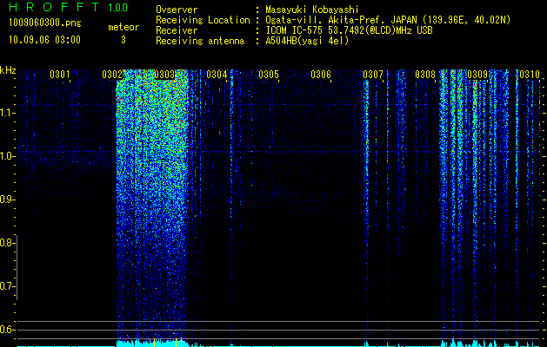Click the meteor count label
This screenshot has width=547, height=347.
pyautogui.click(x=123, y=27)
